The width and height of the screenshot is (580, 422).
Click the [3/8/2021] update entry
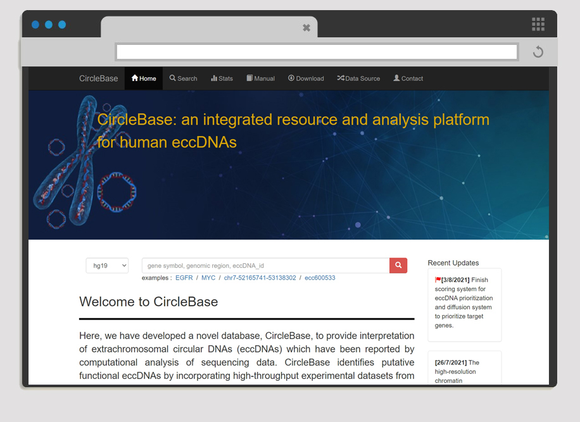464,304
